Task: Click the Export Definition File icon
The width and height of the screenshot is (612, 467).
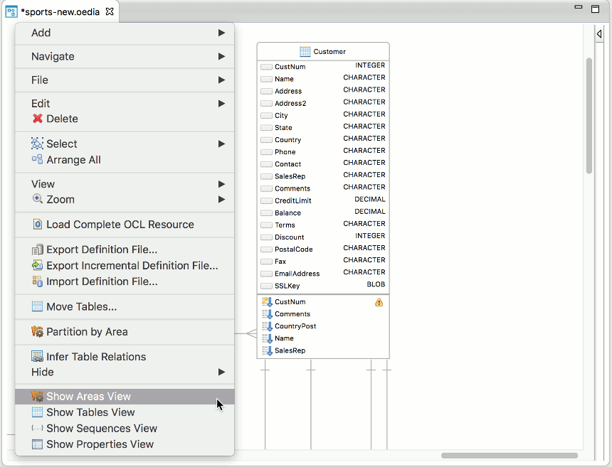Action: pyautogui.click(x=38, y=249)
